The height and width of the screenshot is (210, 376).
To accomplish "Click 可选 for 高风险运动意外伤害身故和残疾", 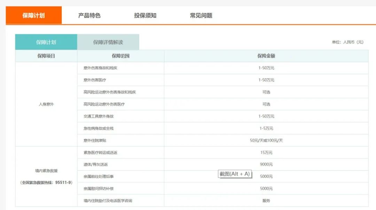I will (x=266, y=92).
